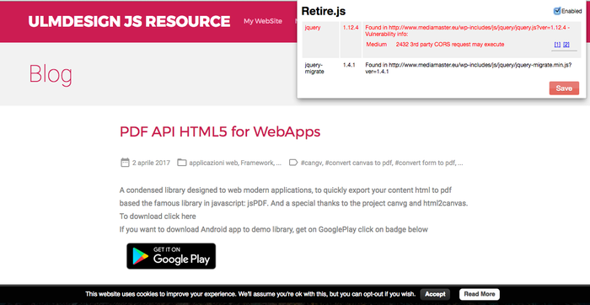Screen dimensions: 590x305
Task: Save the Retire.js settings
Action: point(564,88)
